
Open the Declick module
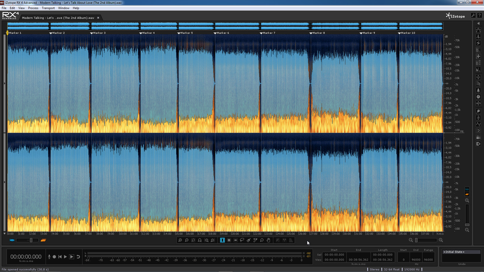(x=478, y=37)
